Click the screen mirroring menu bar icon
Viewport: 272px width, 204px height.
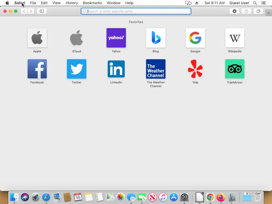pos(188,3)
